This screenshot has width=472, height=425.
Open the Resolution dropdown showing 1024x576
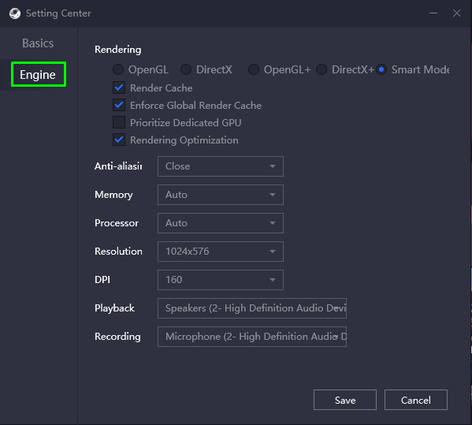click(x=221, y=252)
